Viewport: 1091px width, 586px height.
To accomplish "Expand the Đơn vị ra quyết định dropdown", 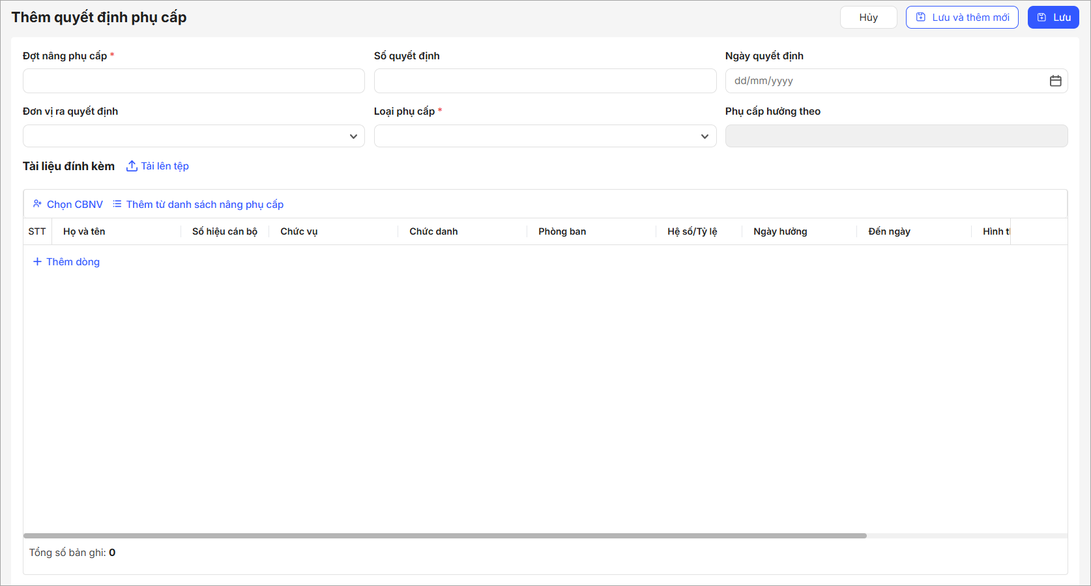I will tap(194, 136).
